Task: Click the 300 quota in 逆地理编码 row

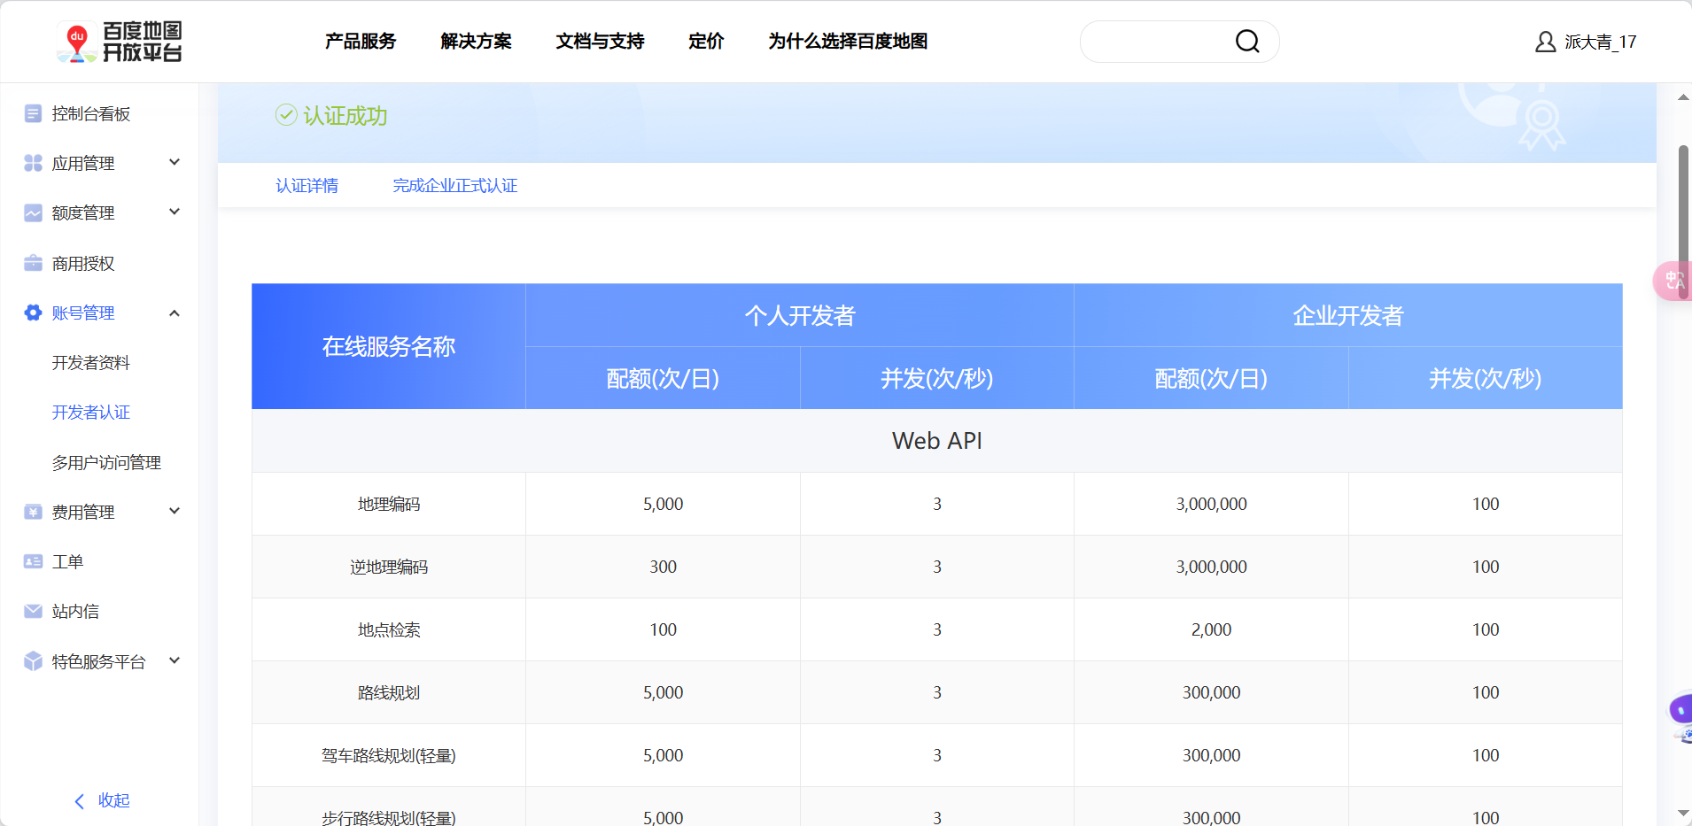Action: click(x=663, y=567)
